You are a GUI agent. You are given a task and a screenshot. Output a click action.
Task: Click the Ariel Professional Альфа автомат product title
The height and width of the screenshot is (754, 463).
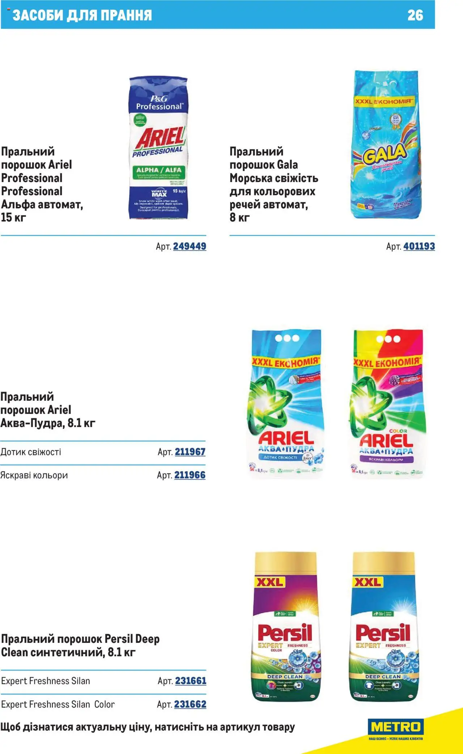click(x=42, y=185)
